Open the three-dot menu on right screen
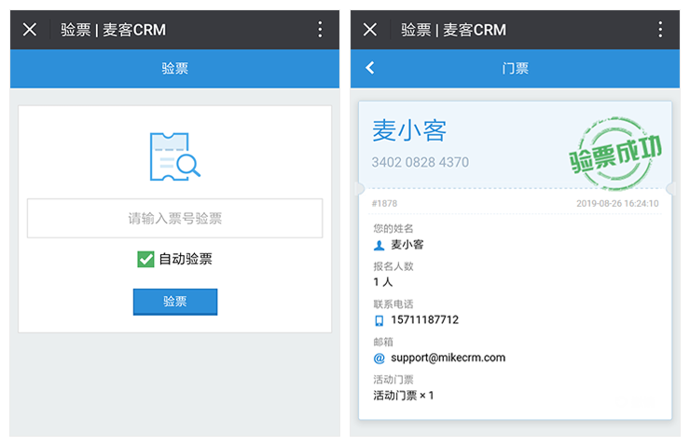690x446 pixels. coord(660,29)
